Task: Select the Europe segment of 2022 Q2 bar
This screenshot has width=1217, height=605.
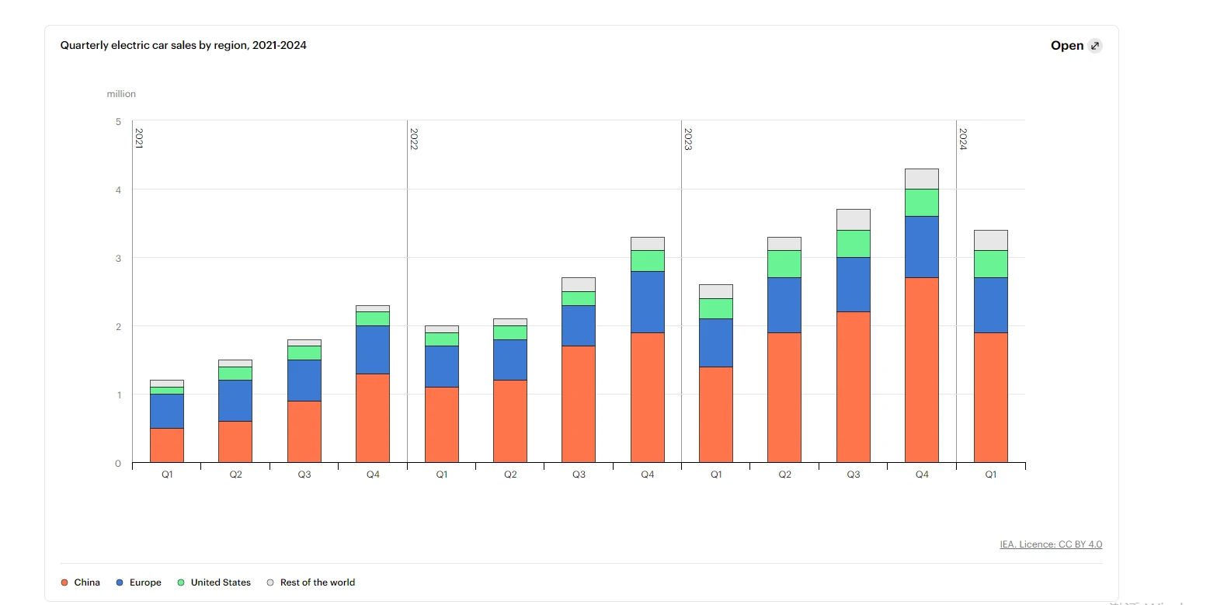Action: click(510, 360)
